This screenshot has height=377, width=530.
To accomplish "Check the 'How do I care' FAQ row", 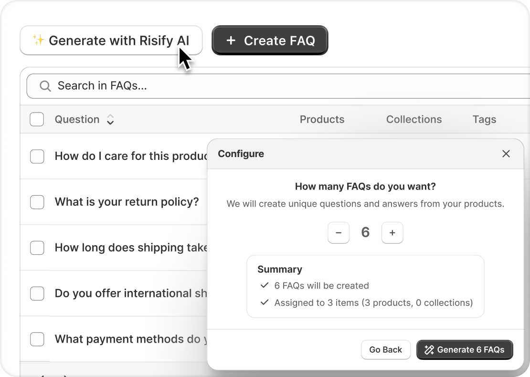I will point(37,156).
